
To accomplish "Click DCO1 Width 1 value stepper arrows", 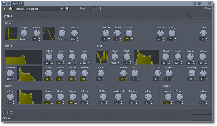I will tap(40, 39).
